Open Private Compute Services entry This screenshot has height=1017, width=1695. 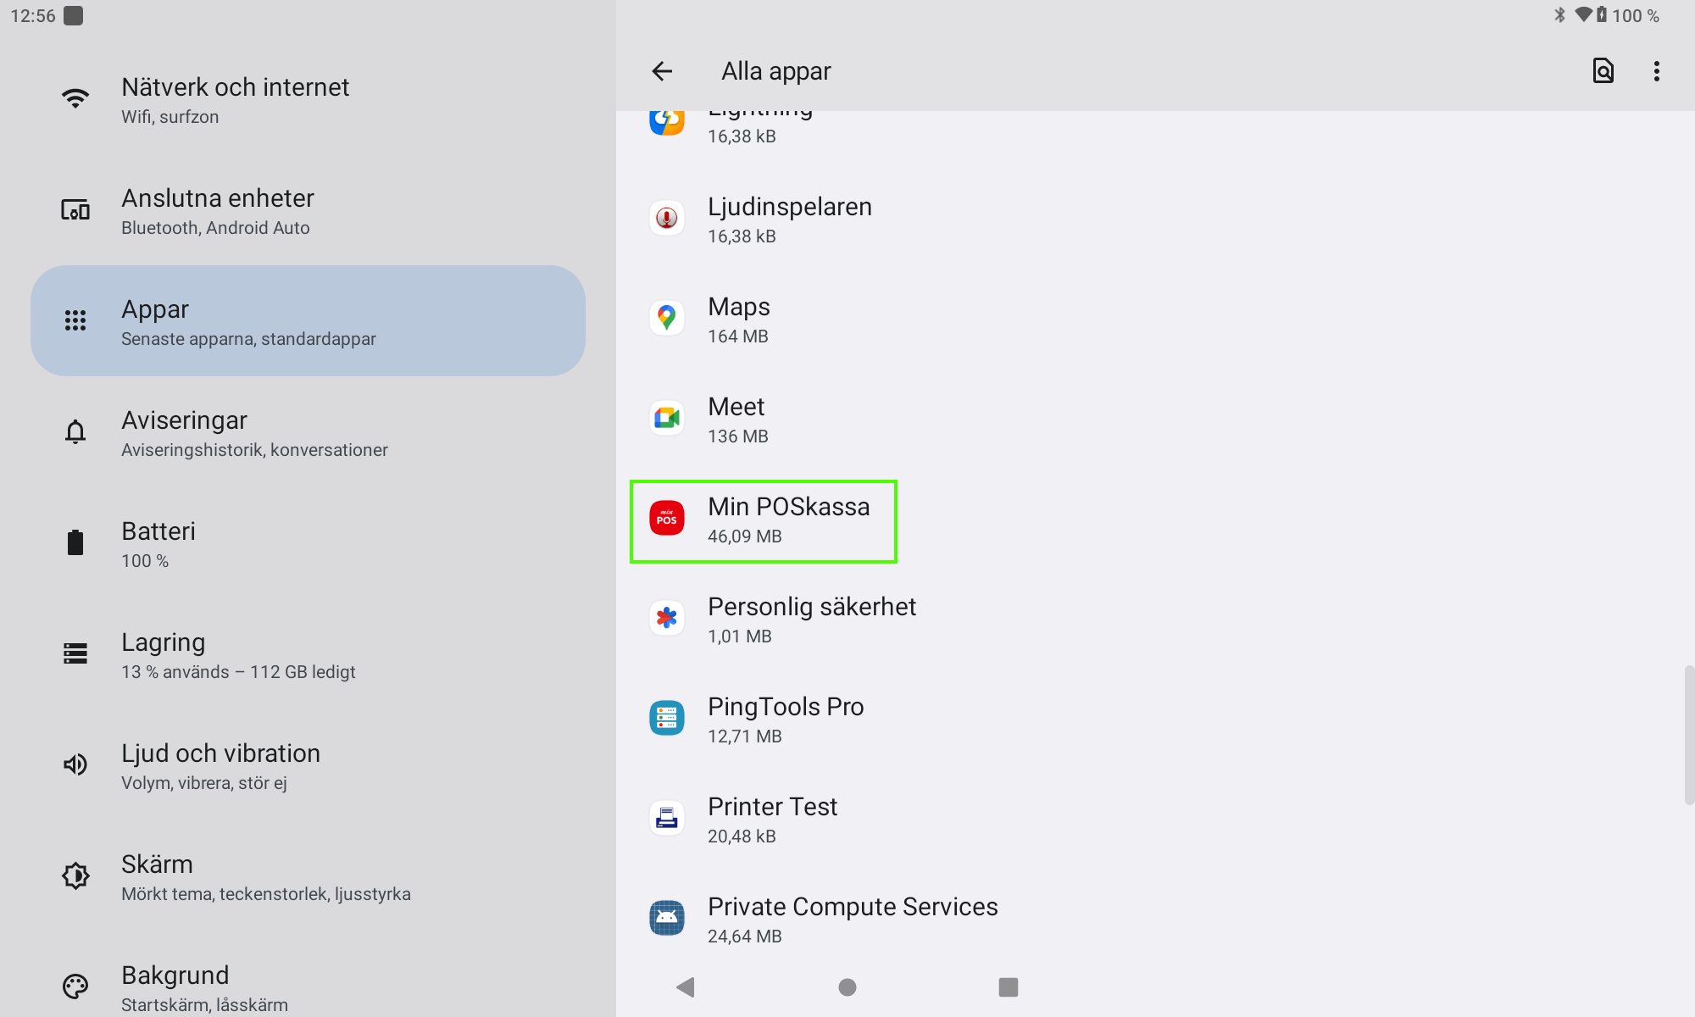tap(852, 920)
